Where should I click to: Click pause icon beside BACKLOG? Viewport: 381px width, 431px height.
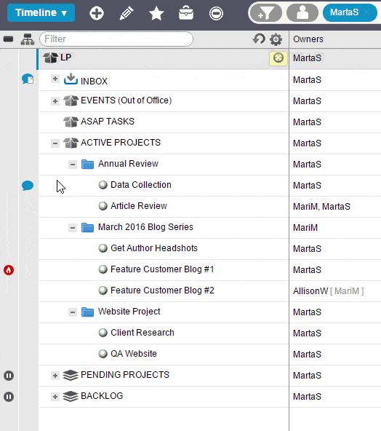pyautogui.click(x=9, y=397)
